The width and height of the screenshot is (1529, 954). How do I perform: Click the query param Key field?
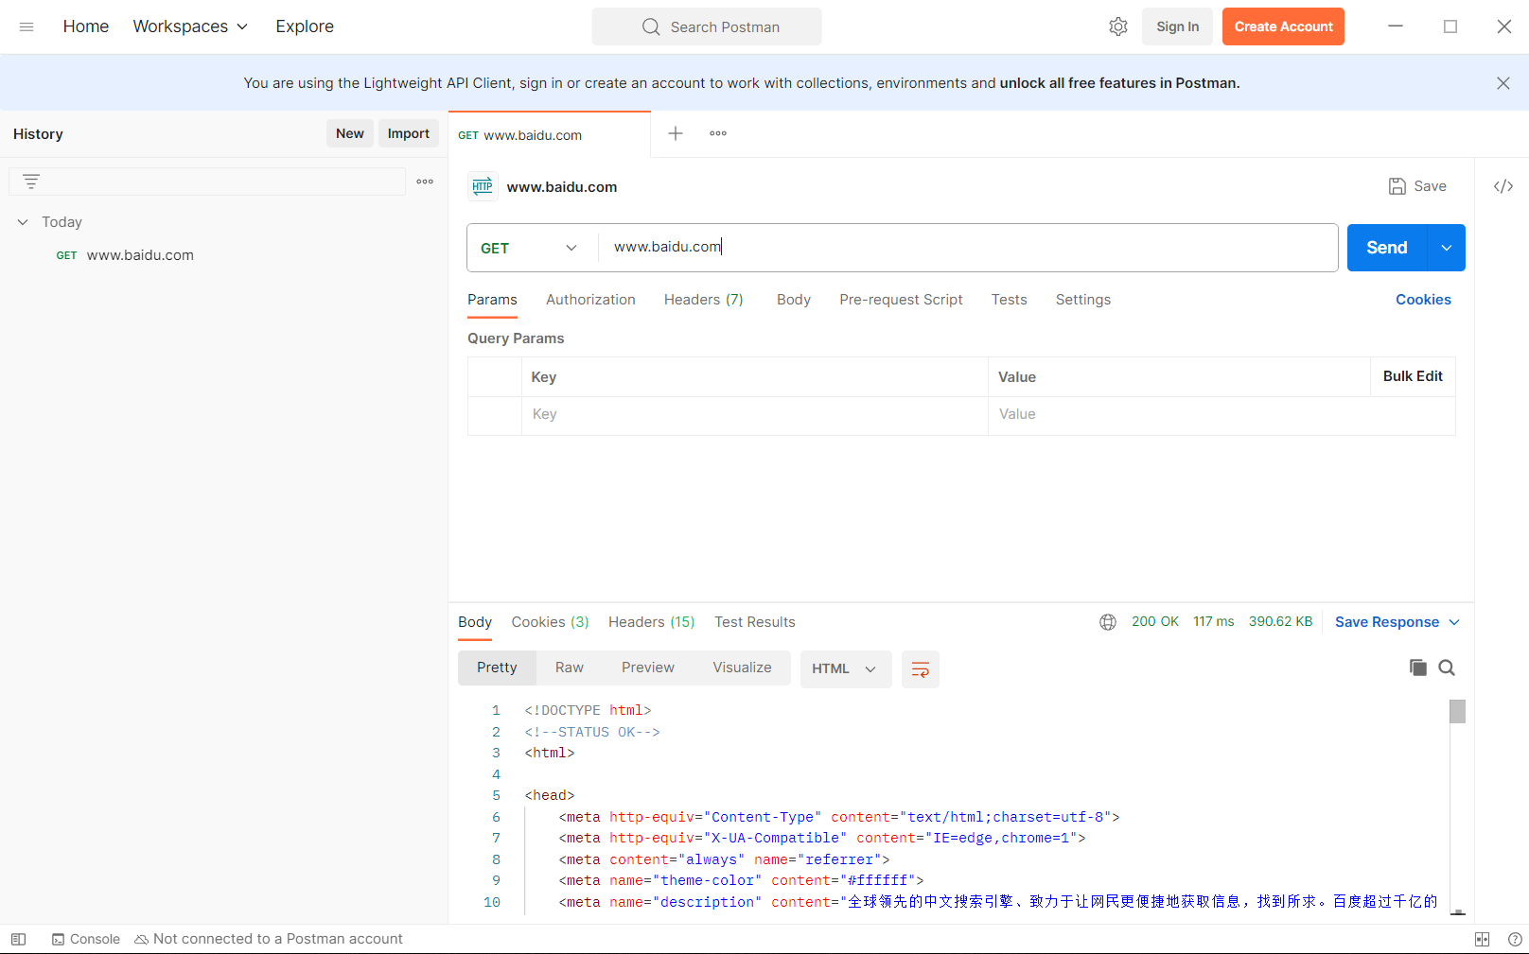755,415
